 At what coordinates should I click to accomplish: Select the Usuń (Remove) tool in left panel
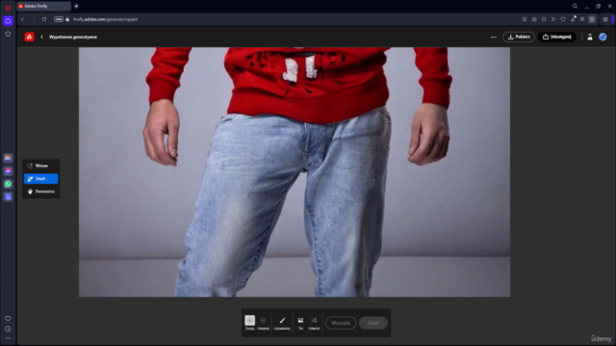tap(40, 179)
